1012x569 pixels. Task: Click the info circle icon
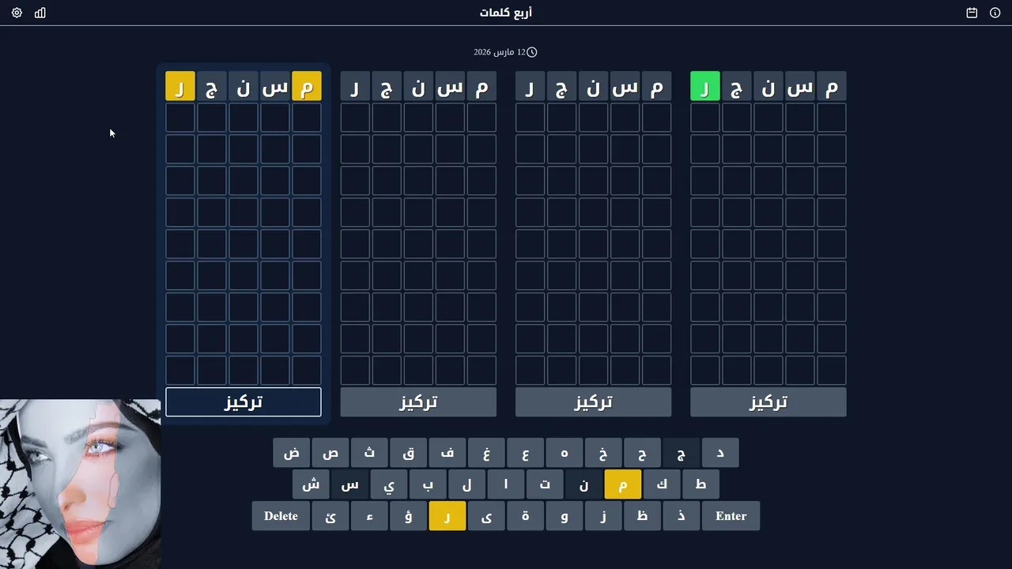point(995,13)
